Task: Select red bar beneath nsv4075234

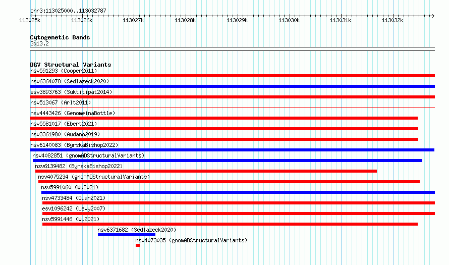Action: click(229, 182)
